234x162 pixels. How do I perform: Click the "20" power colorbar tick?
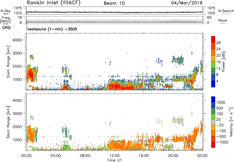coord(218,56)
